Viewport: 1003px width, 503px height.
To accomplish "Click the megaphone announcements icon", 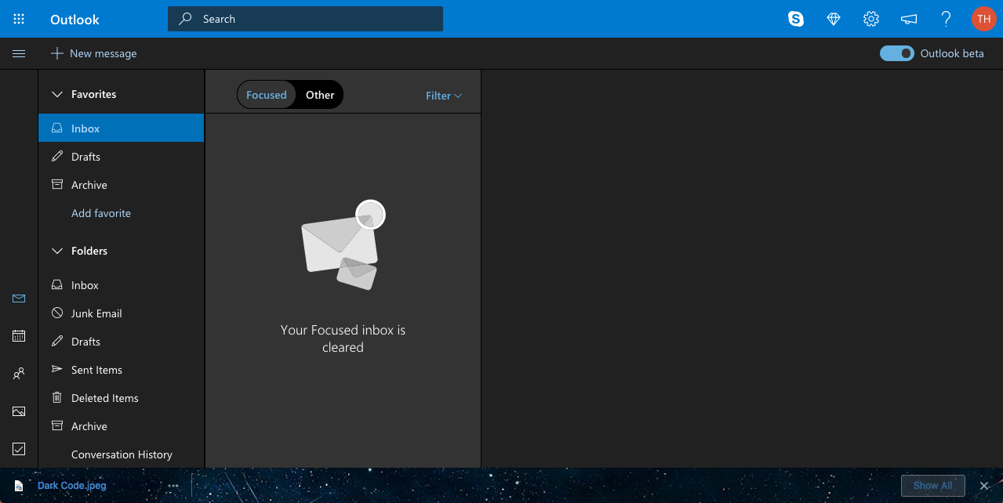I will click(909, 19).
